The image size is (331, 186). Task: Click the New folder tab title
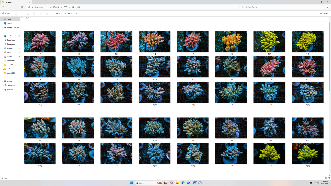[10, 2]
